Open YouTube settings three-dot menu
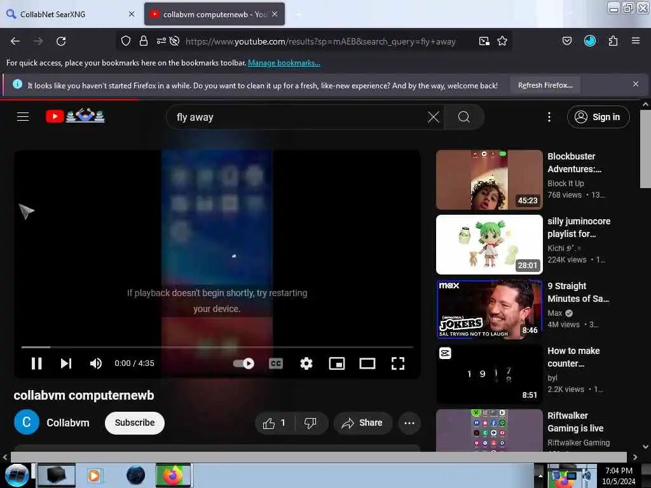The width and height of the screenshot is (651, 488). coord(549,117)
